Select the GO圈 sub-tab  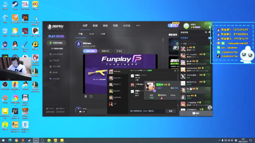tap(103, 34)
